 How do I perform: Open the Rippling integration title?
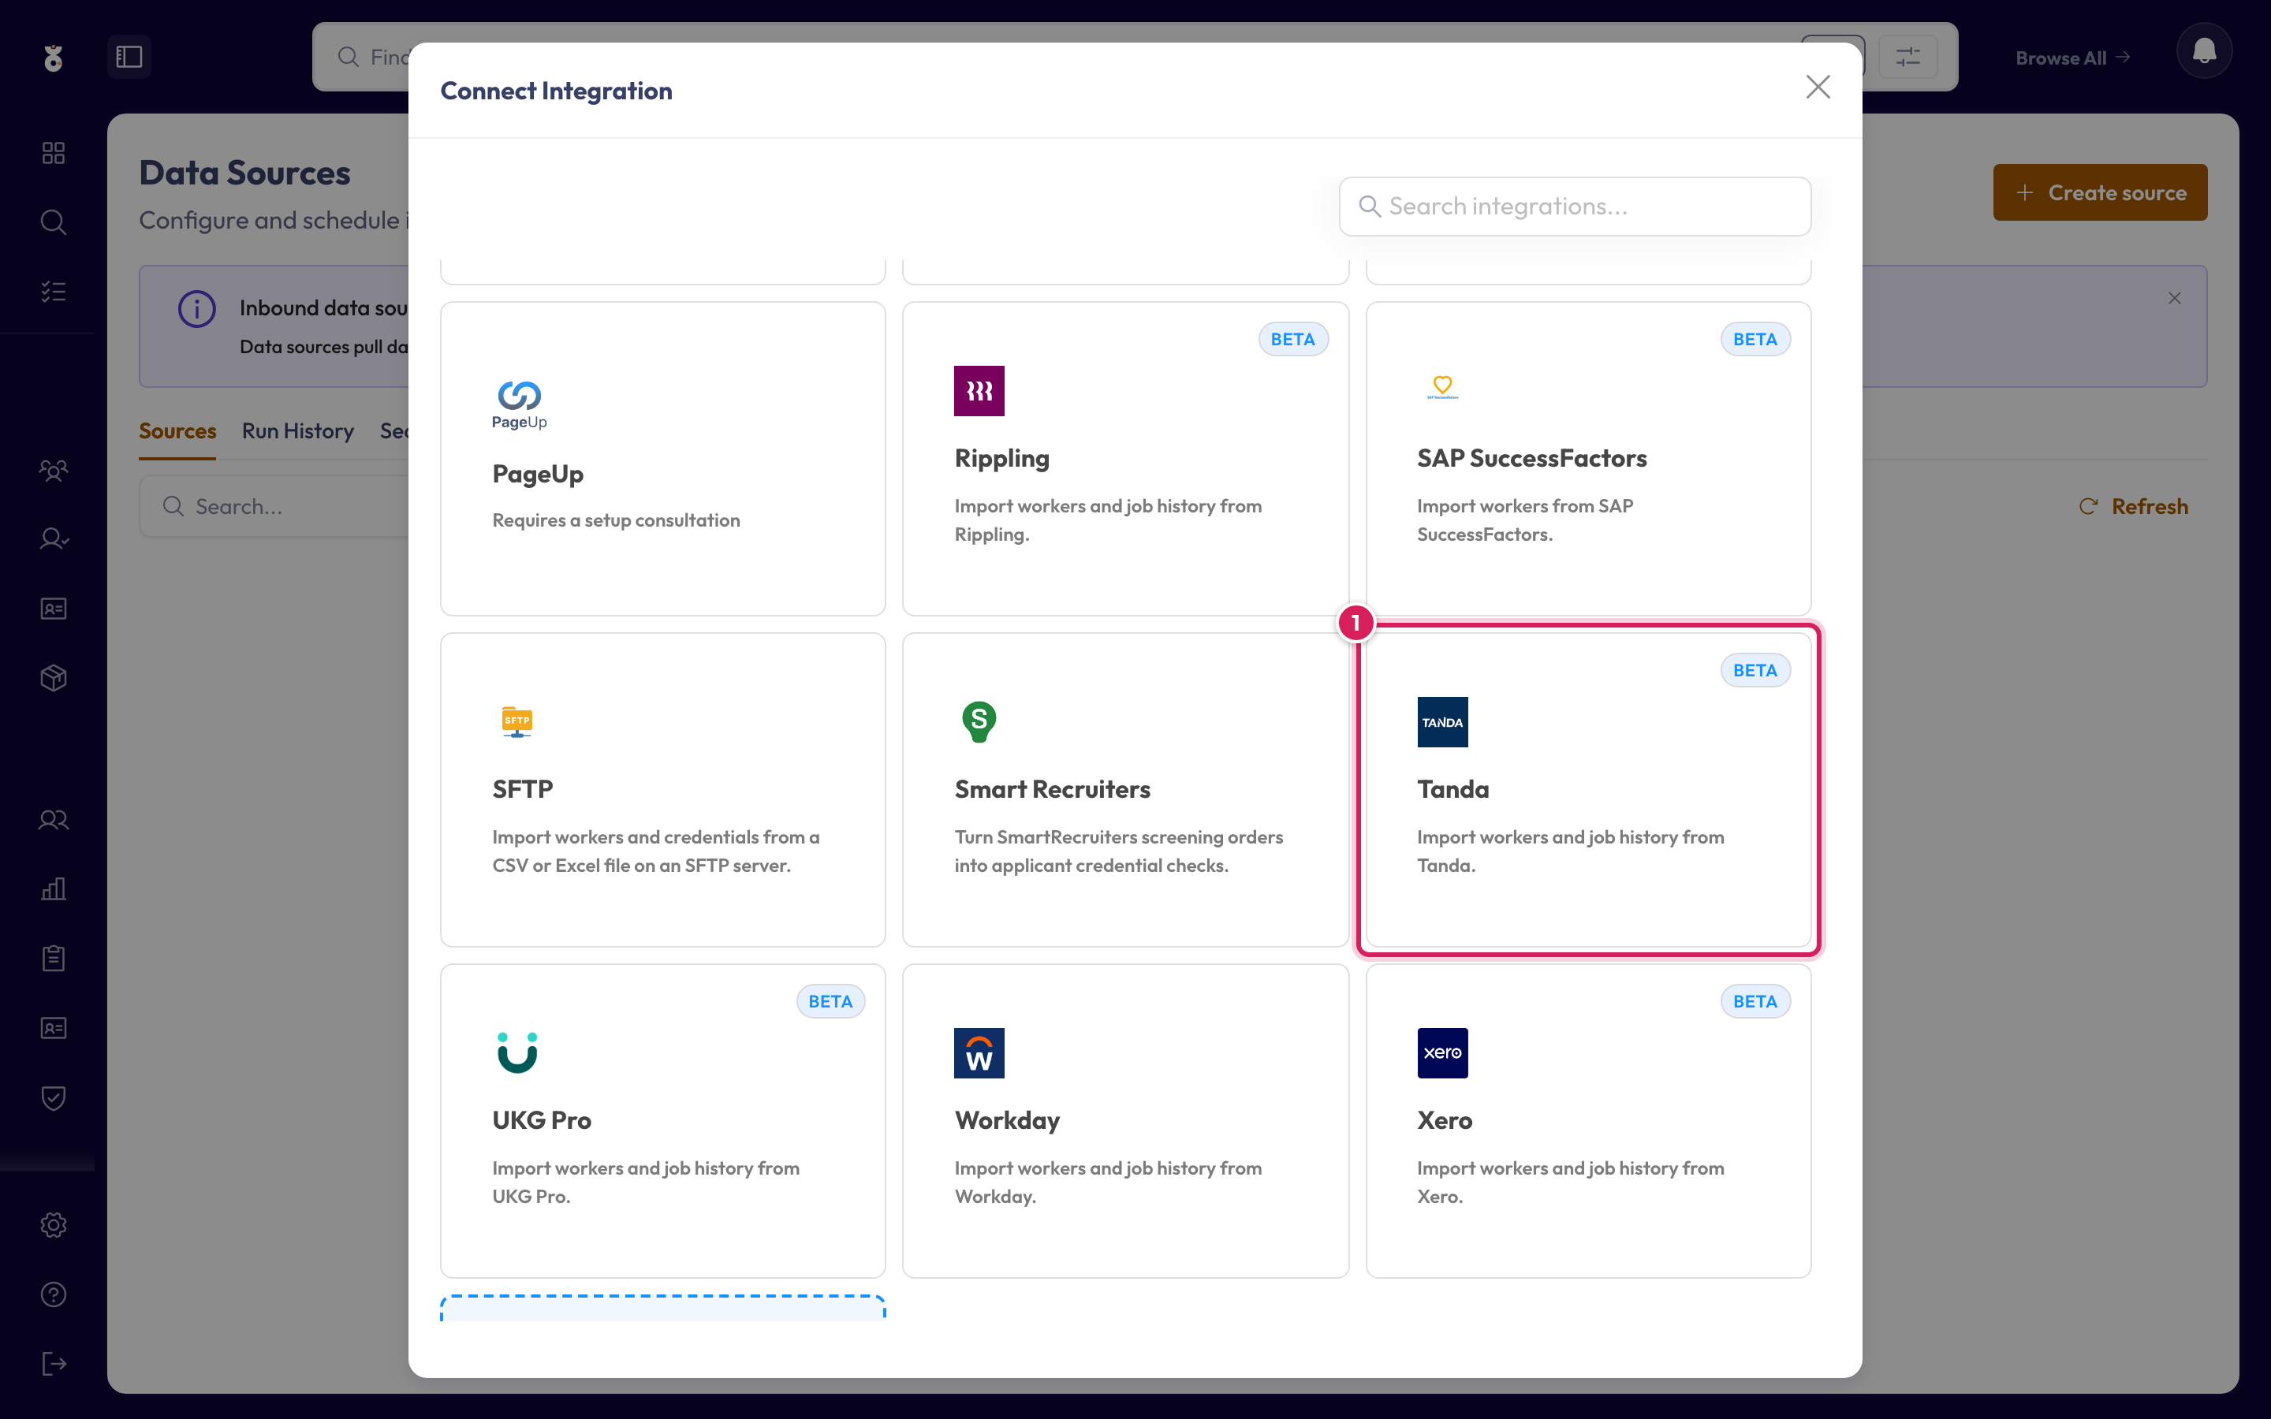click(1001, 458)
